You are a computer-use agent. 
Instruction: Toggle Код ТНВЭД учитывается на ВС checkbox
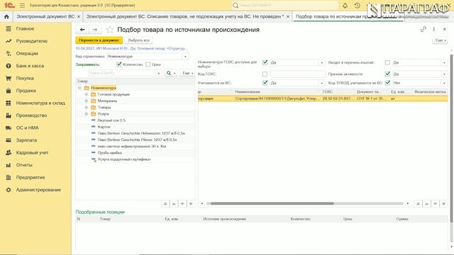coord(387,83)
